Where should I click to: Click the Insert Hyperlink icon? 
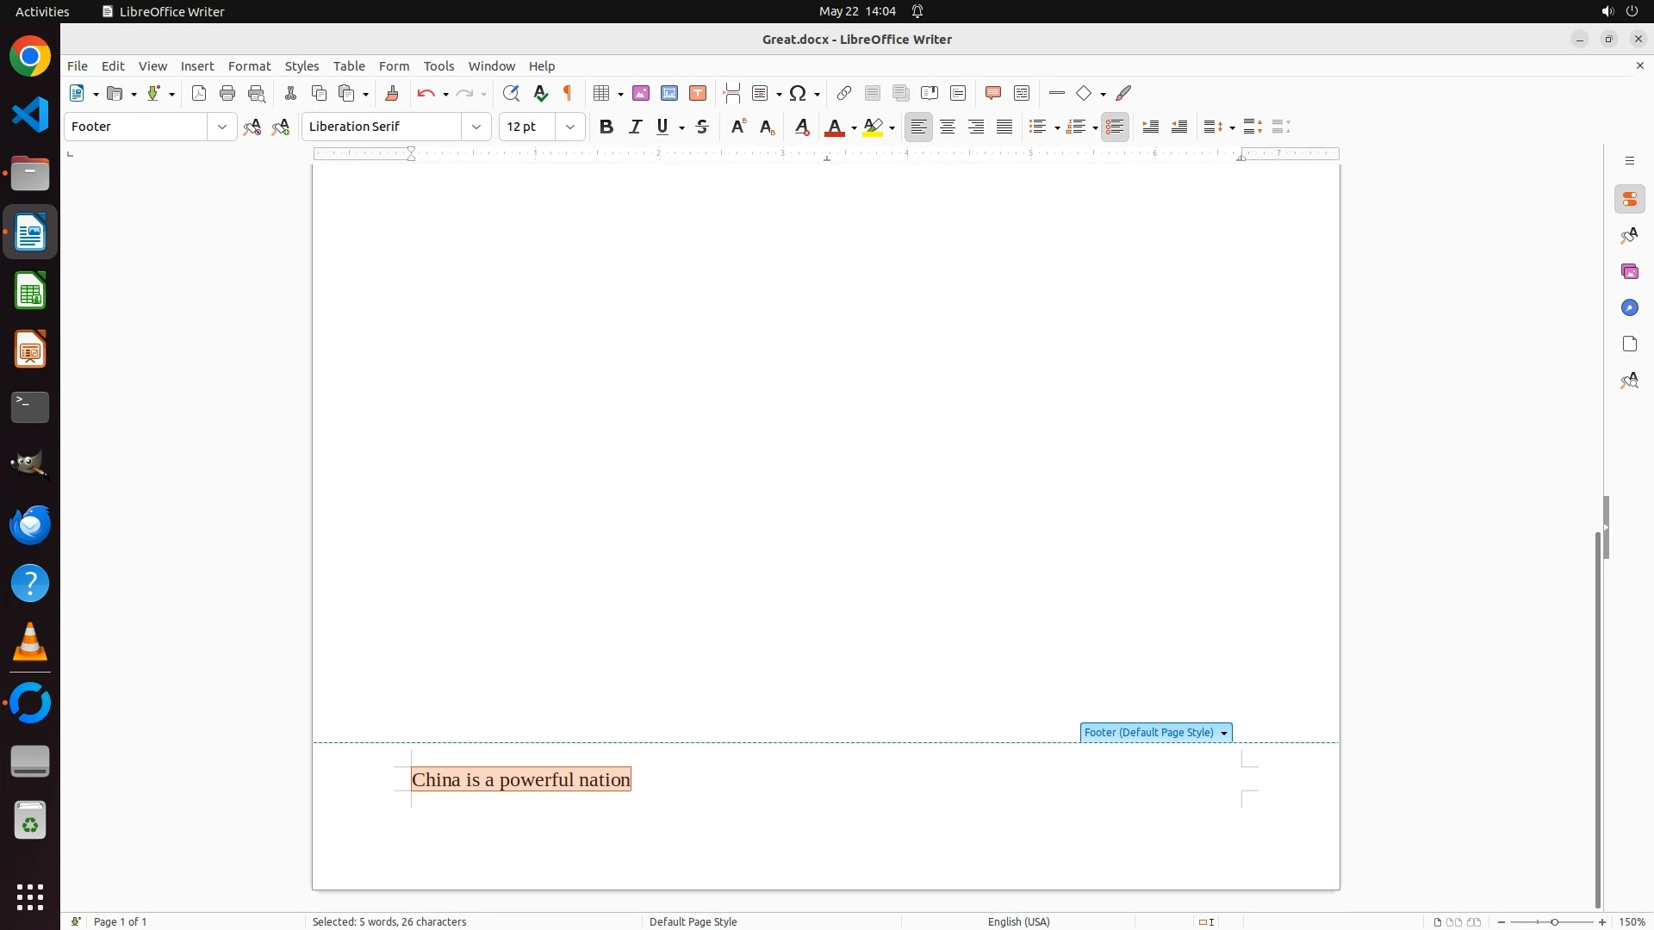point(844,94)
